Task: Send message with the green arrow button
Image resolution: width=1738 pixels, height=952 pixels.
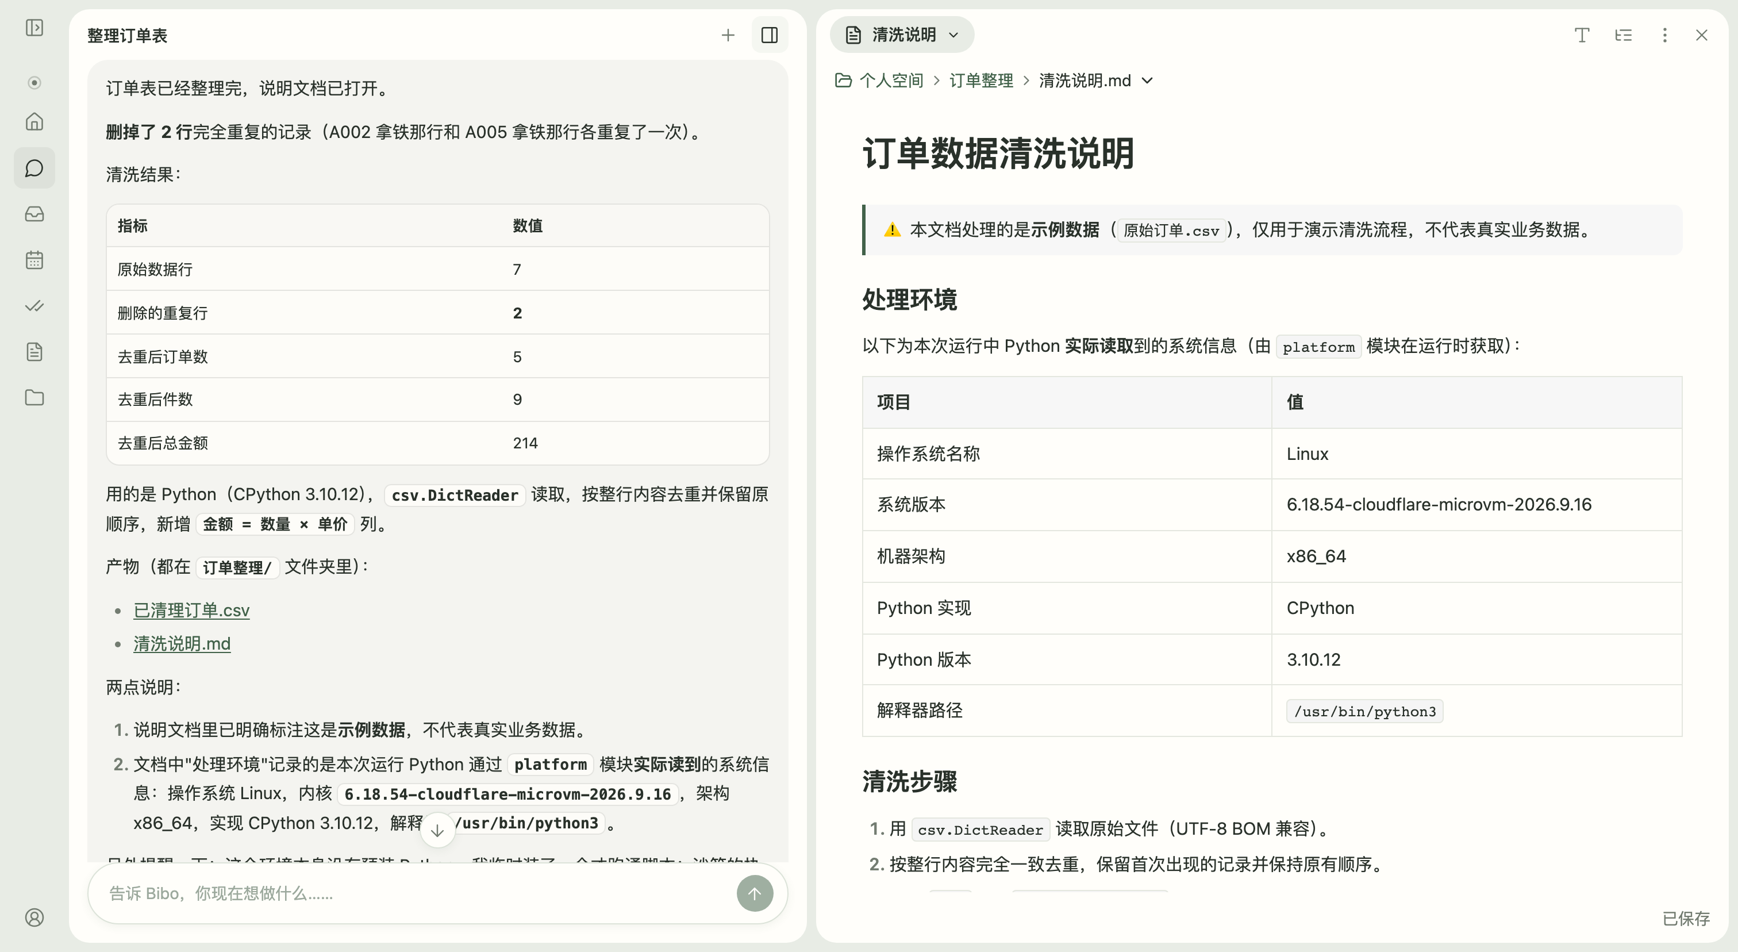Action: point(754,893)
